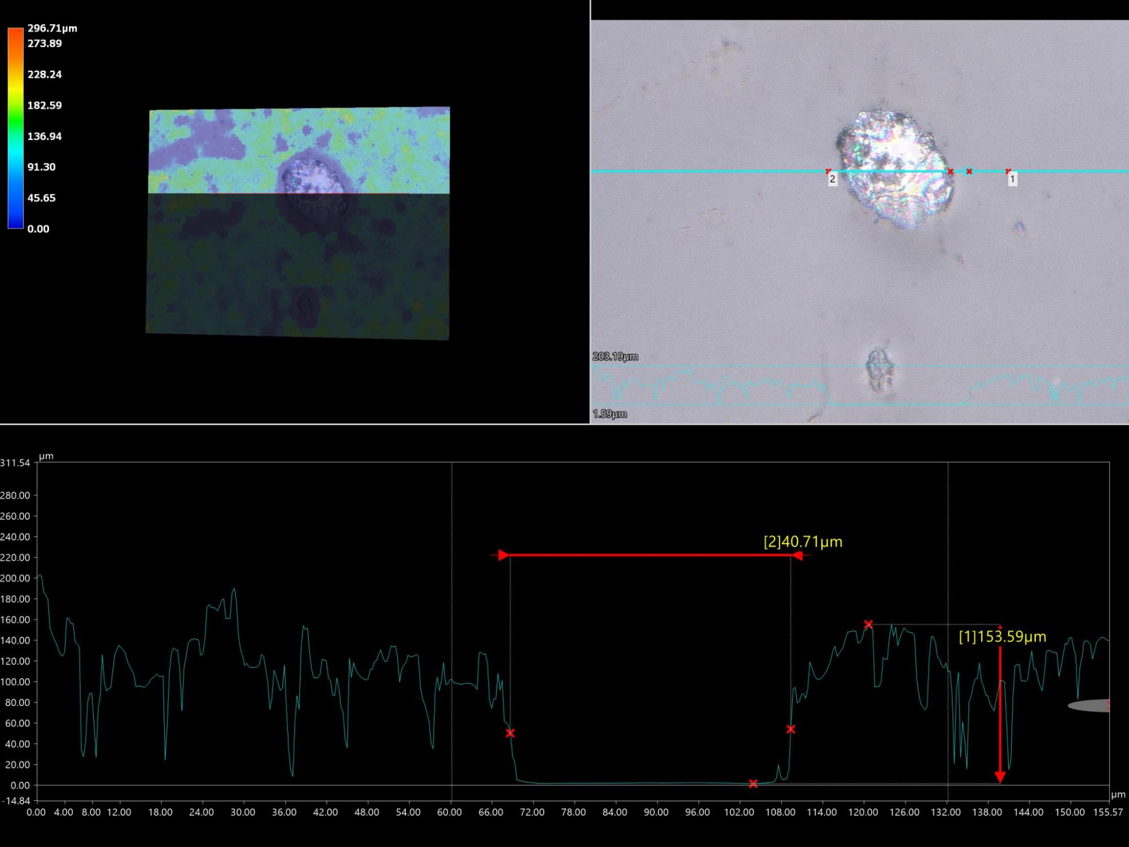1129x847 pixels.
Task: Click the red X marker at profile peak
Action: click(868, 625)
